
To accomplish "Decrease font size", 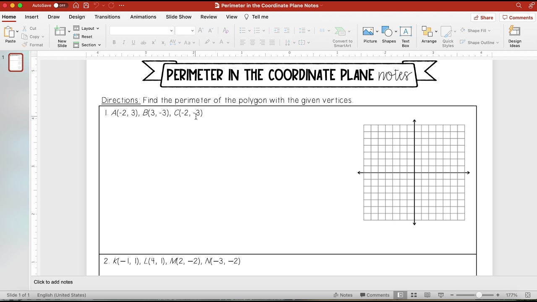I will (211, 30).
